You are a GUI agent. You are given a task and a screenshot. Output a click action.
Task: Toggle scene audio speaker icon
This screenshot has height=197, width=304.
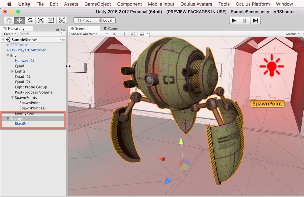click(133, 34)
